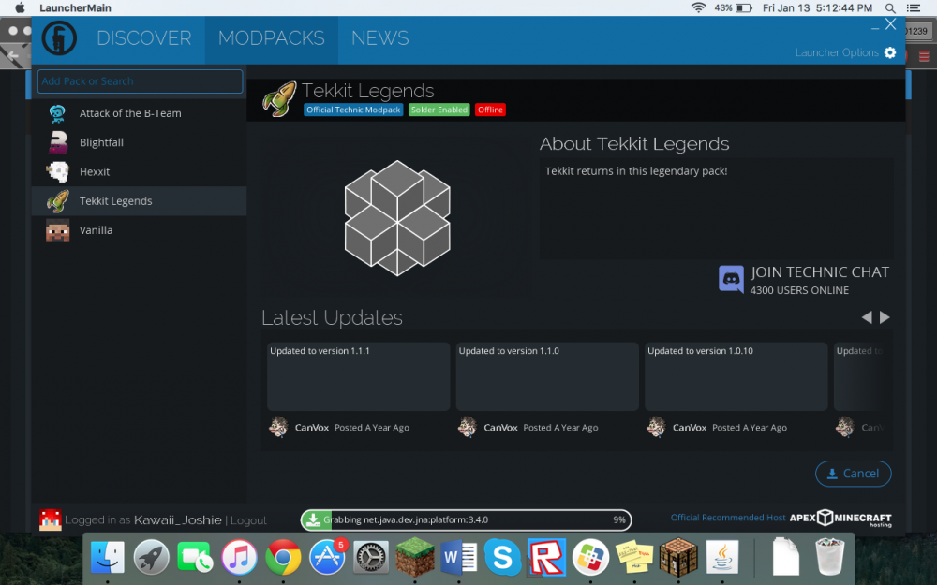The image size is (937, 585).
Task: Open the version 1.1.1 update card
Action: [359, 376]
